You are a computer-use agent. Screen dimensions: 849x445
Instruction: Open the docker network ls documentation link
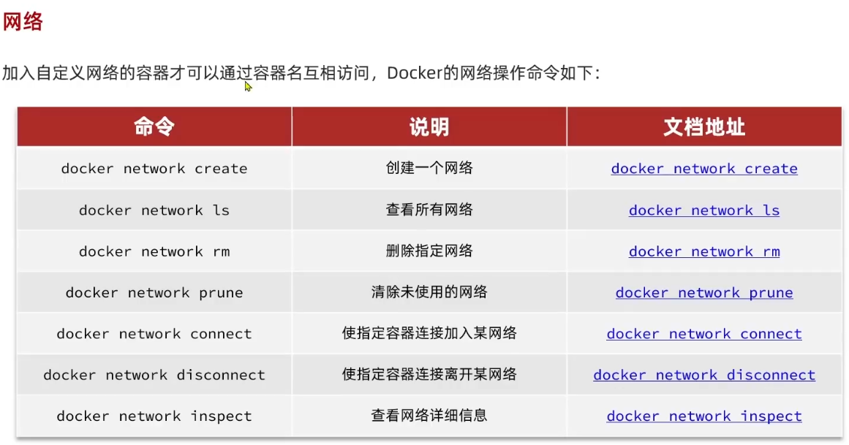(703, 210)
